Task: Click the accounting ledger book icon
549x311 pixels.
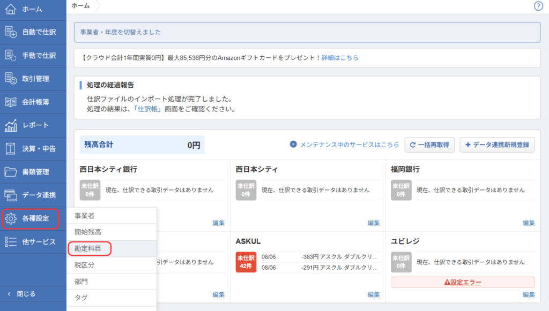Action: pos(11,102)
